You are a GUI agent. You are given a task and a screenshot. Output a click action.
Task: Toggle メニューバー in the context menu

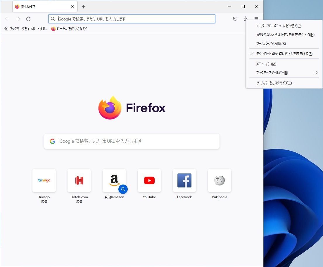point(284,64)
